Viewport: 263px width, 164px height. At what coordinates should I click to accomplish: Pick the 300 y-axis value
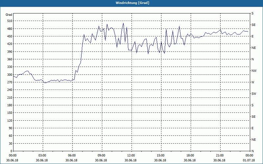click(10, 75)
